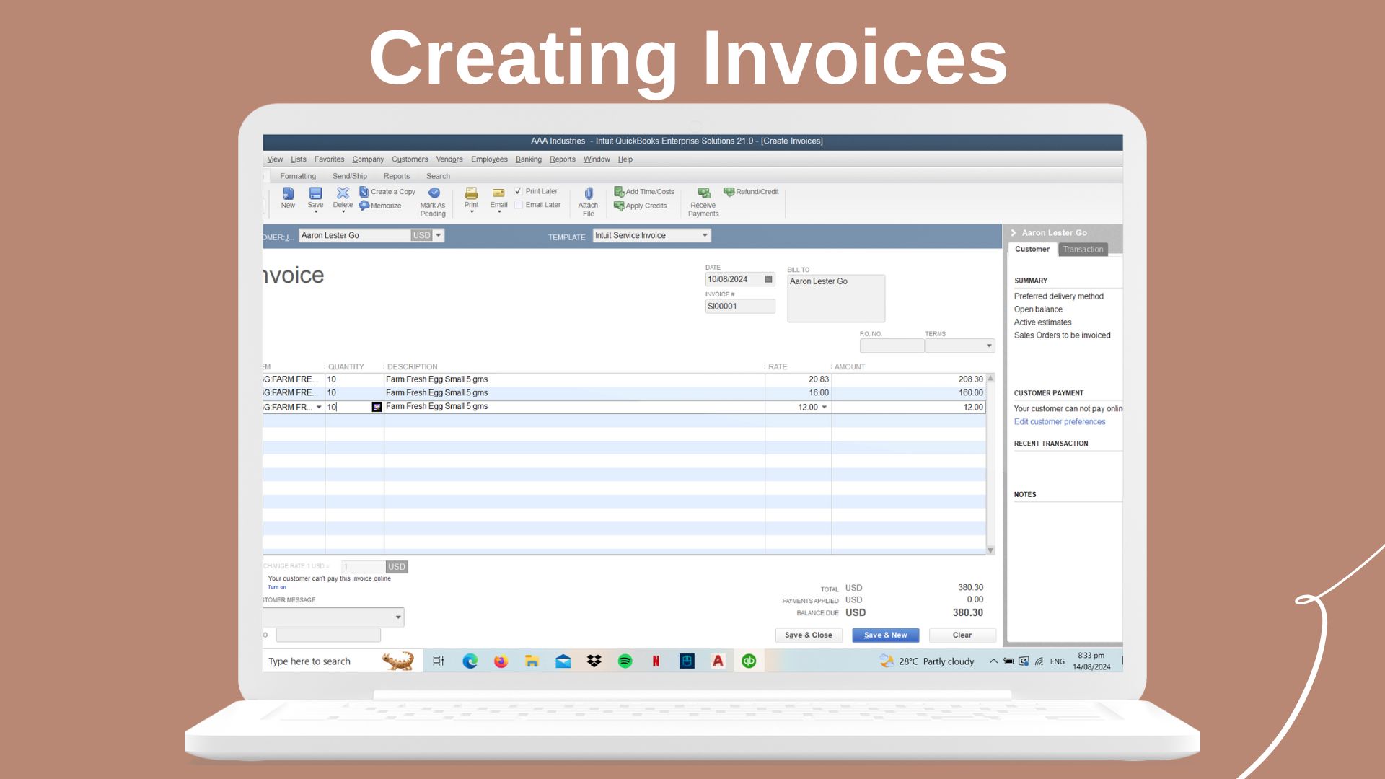The width and height of the screenshot is (1385, 779).
Task: Click the Refund/Credit icon
Action: [729, 192]
